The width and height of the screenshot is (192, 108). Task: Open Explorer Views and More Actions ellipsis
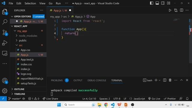pos(41,10)
